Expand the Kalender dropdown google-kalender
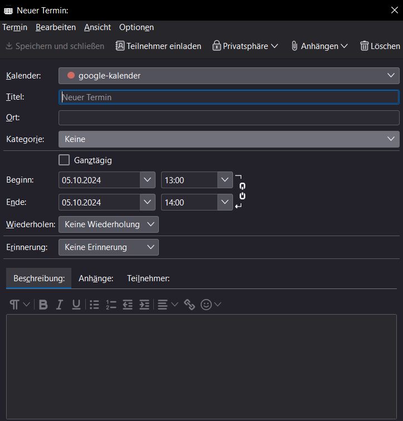The height and width of the screenshot is (421, 403). [x=229, y=76]
